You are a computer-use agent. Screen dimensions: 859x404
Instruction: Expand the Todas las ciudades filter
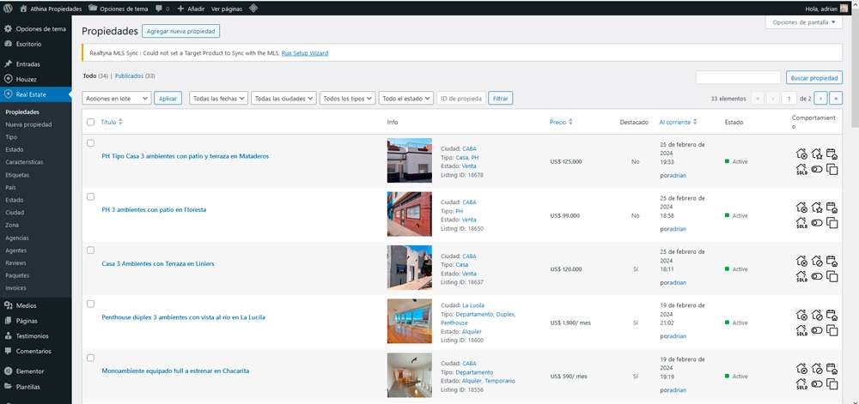pyautogui.click(x=283, y=99)
